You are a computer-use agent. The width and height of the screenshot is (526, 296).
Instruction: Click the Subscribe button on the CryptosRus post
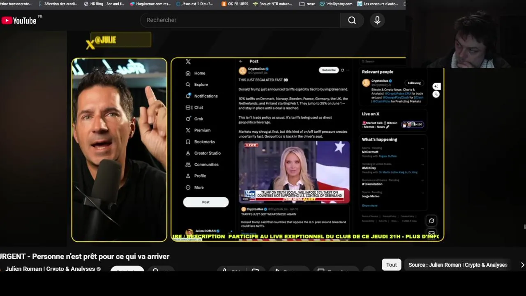tap(329, 70)
